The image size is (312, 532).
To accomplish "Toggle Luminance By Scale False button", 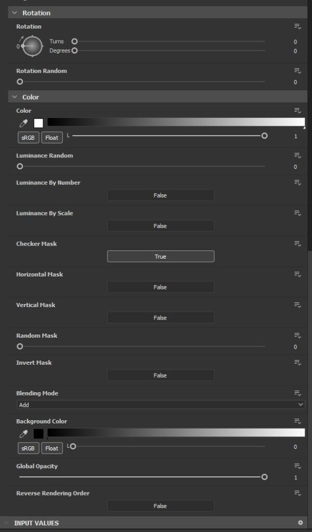I will coord(161,226).
